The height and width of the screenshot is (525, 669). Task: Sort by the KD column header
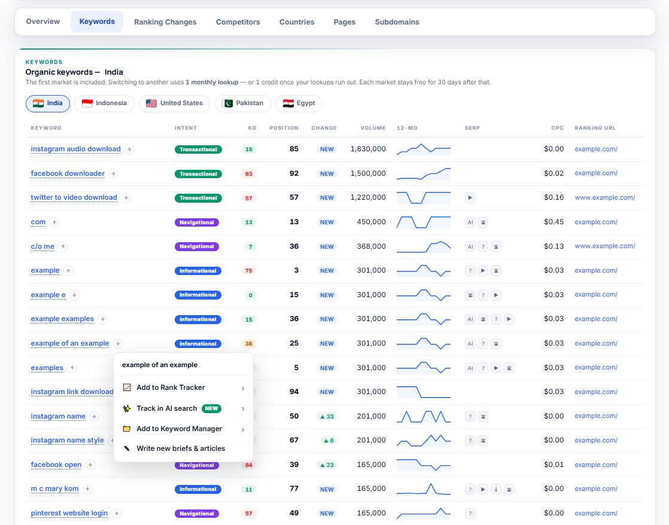click(x=252, y=128)
